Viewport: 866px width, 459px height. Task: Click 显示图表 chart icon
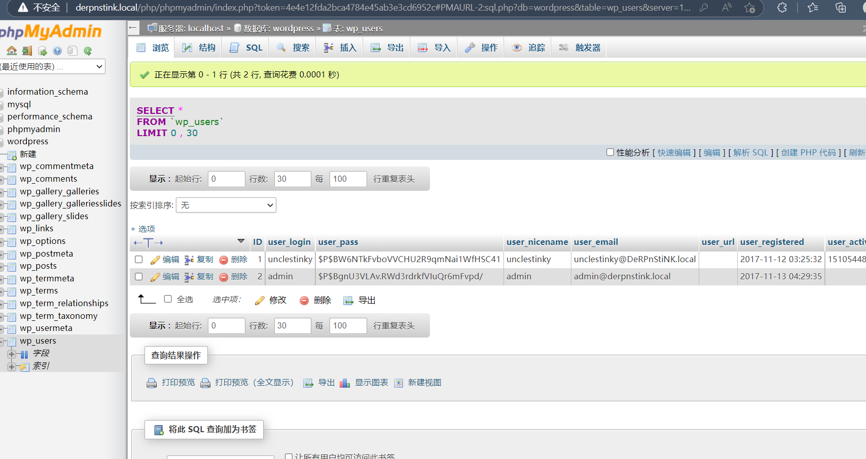click(345, 383)
